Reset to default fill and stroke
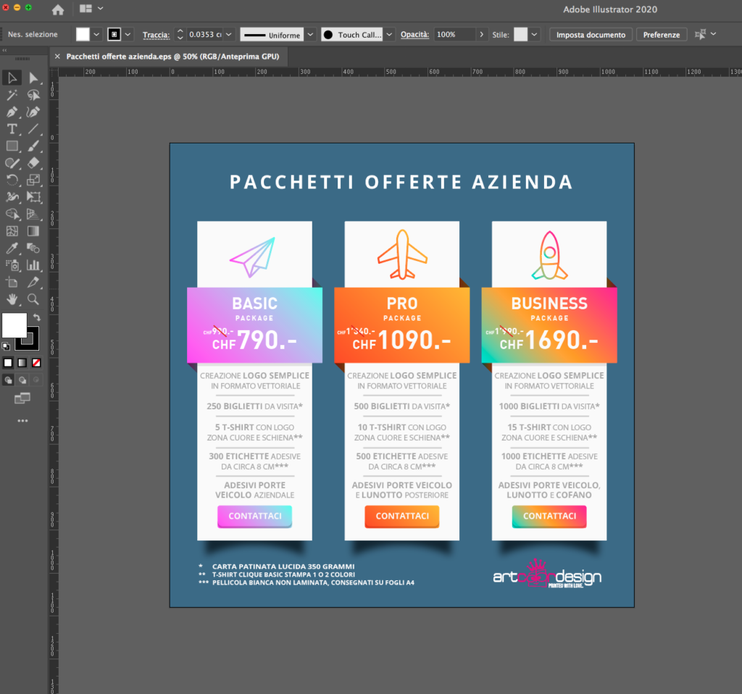Screen dimensions: 742x694 7,346
